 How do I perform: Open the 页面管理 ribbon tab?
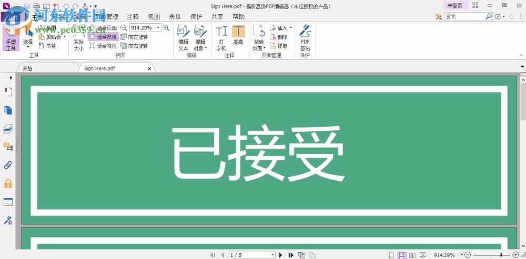click(x=107, y=16)
